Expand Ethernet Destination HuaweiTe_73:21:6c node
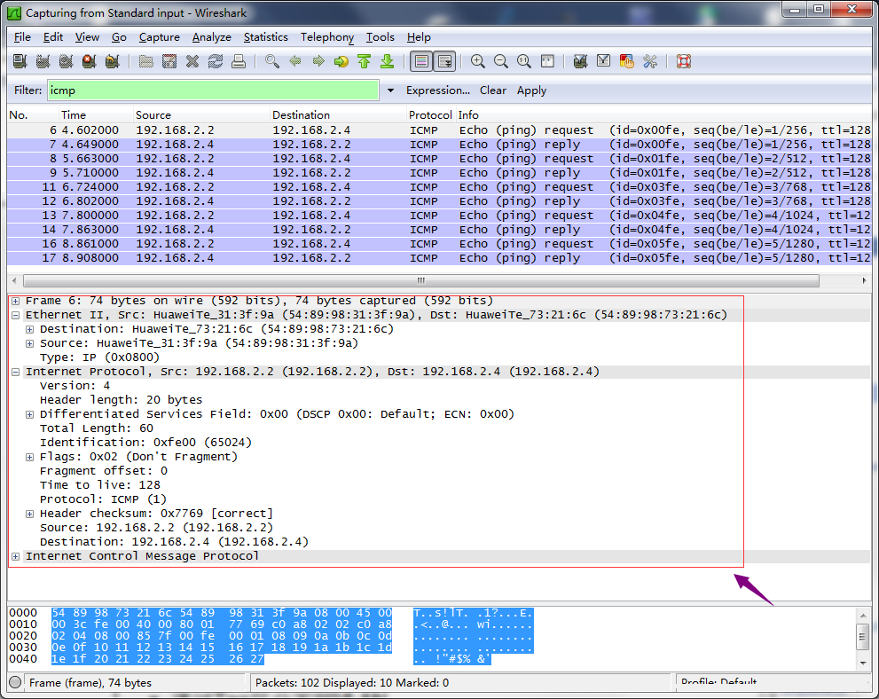Screen dimensions: 879x699 29,329
